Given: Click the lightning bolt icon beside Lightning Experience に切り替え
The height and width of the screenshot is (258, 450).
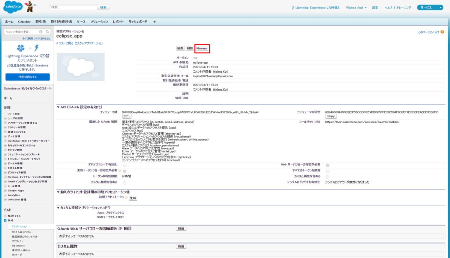Looking at the screenshot, I should (x=293, y=7).
